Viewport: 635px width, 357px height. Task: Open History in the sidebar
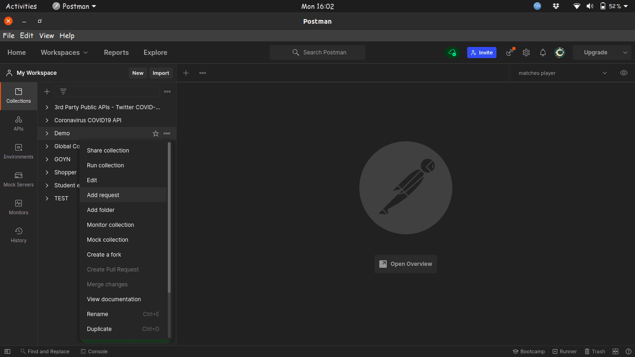(x=19, y=235)
